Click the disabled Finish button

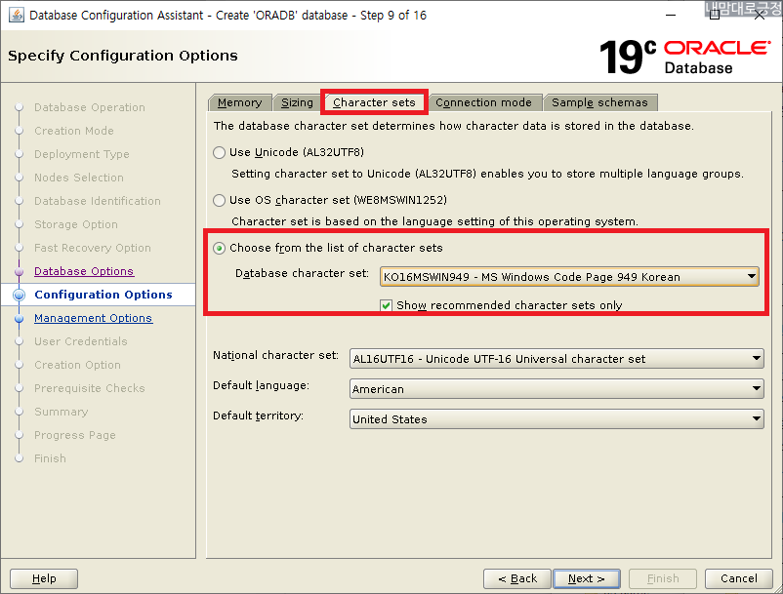(x=663, y=578)
